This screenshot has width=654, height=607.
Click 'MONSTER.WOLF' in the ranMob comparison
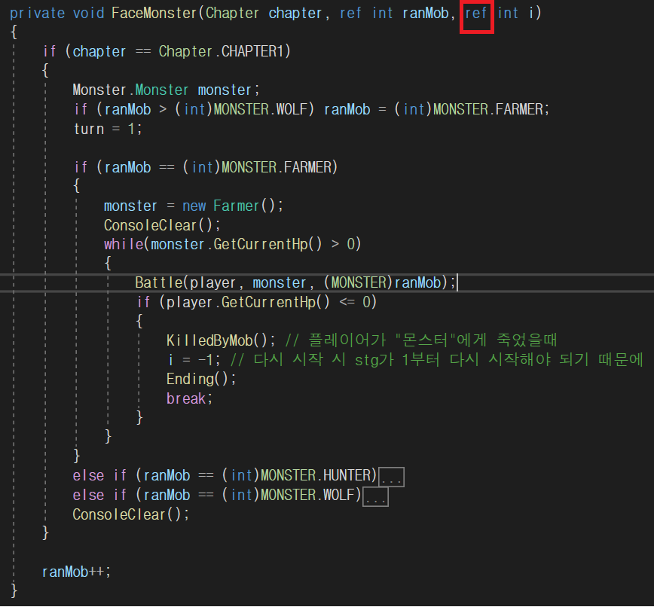pos(259,109)
